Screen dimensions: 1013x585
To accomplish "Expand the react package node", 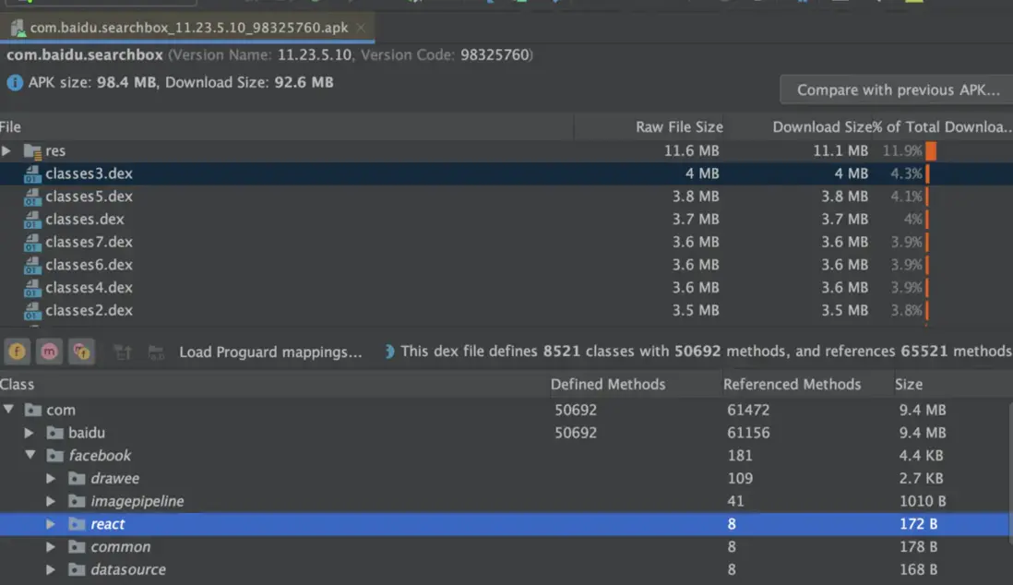I will pyautogui.click(x=51, y=524).
